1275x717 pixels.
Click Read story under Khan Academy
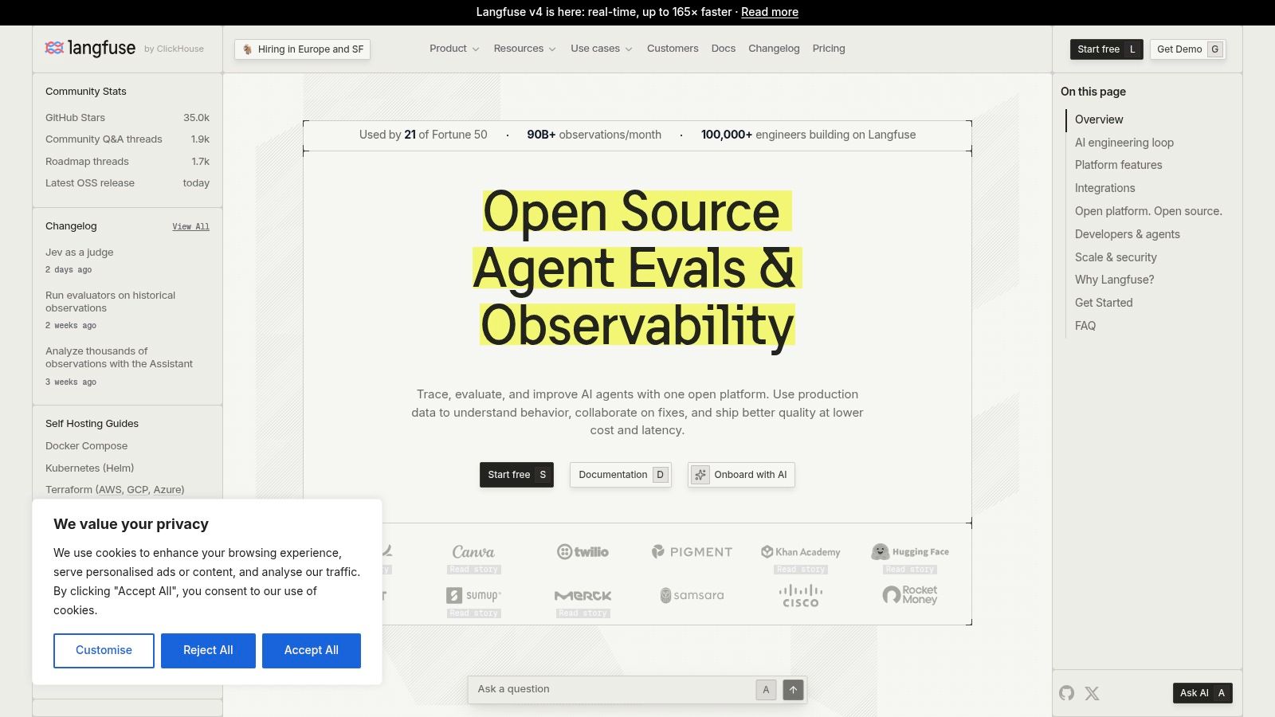click(801, 570)
